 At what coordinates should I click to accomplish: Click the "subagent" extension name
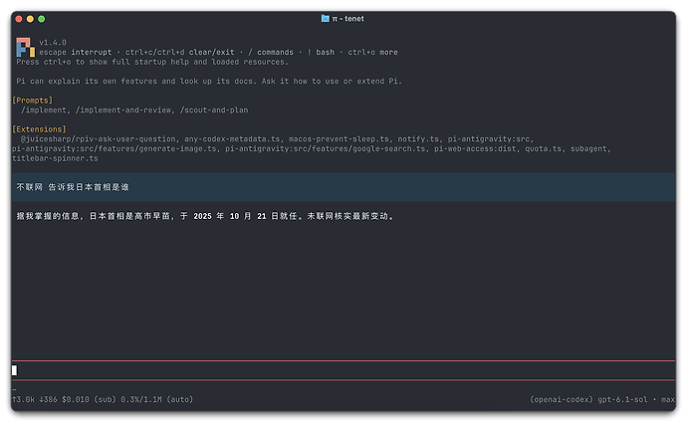(588, 148)
